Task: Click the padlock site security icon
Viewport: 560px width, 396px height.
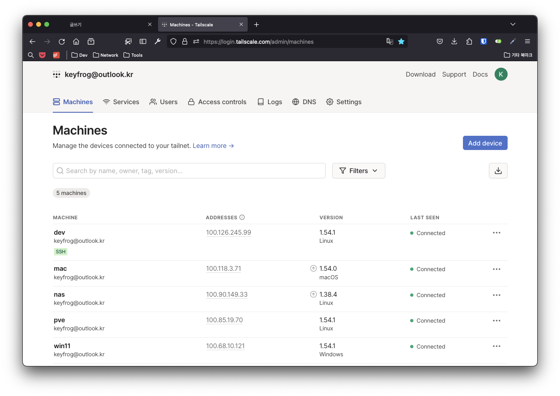Action: [185, 41]
